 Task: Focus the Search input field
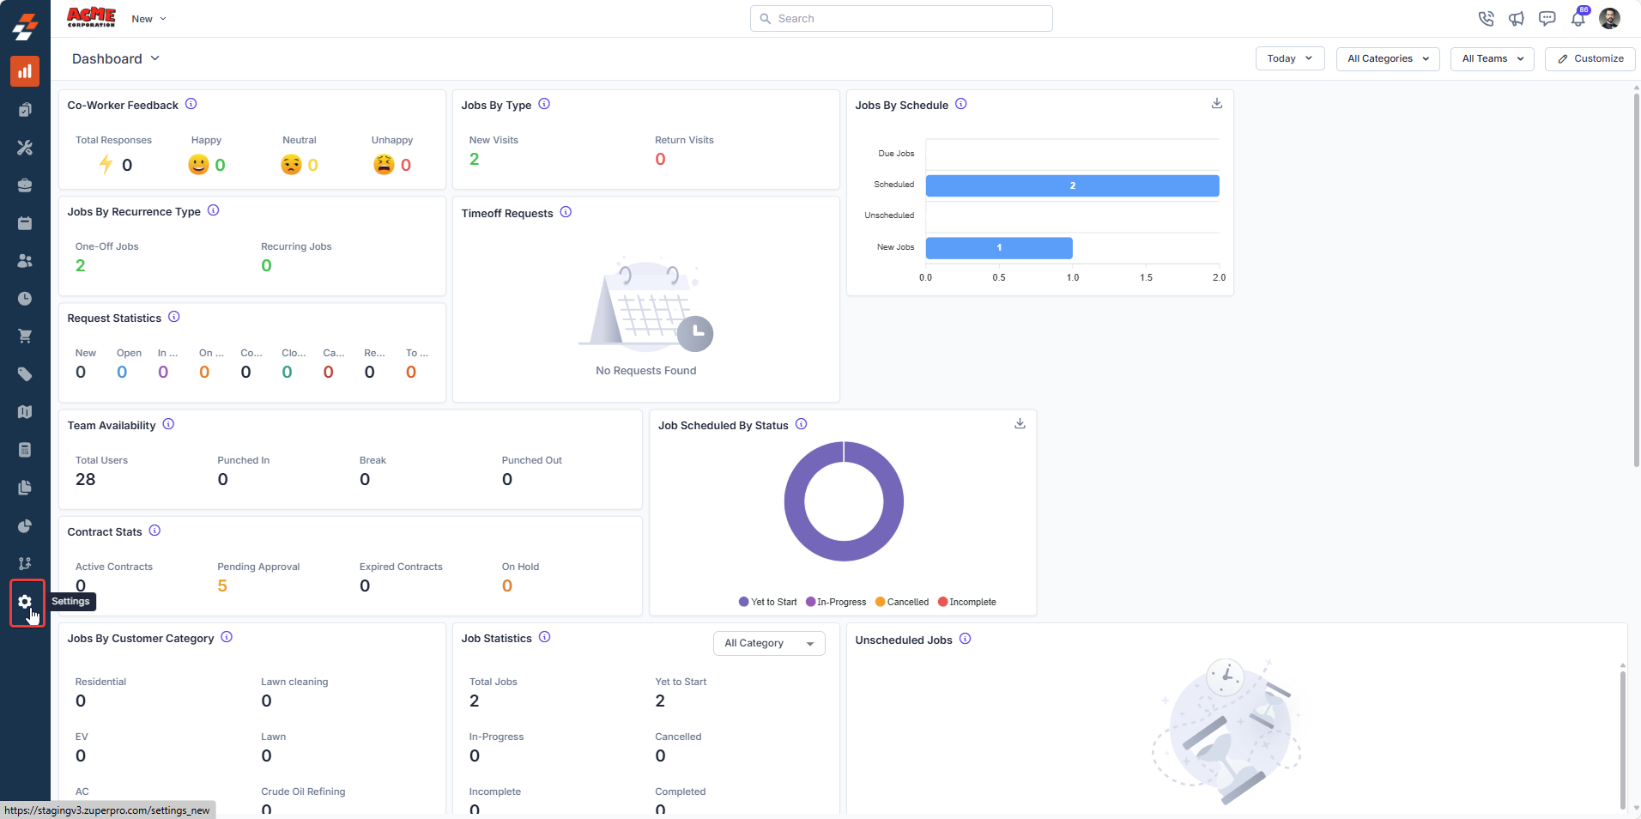coord(901,18)
